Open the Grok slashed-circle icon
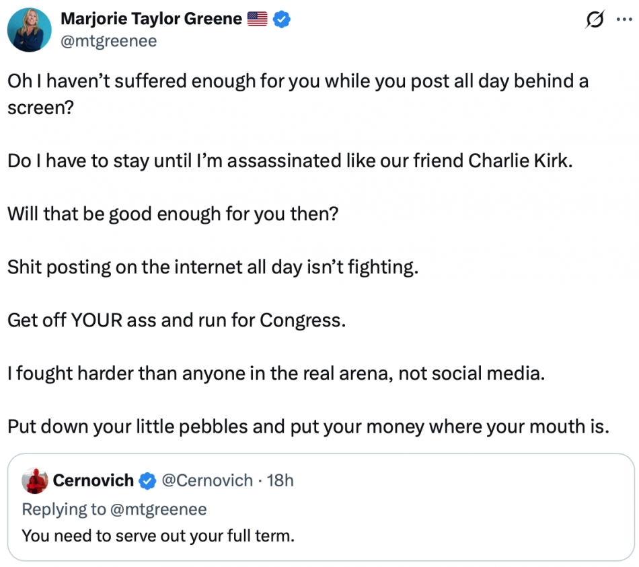This screenshot has height=567, width=639. point(595,21)
